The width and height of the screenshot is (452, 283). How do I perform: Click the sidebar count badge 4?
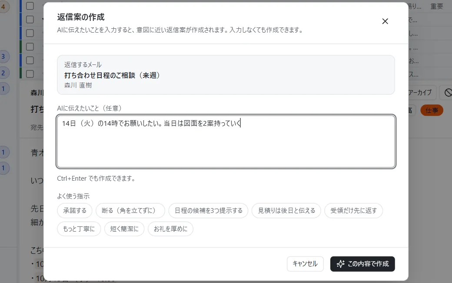[x=3, y=7]
